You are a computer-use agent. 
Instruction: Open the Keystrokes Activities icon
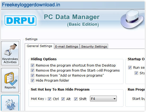pyautogui.click(x=10, y=53)
